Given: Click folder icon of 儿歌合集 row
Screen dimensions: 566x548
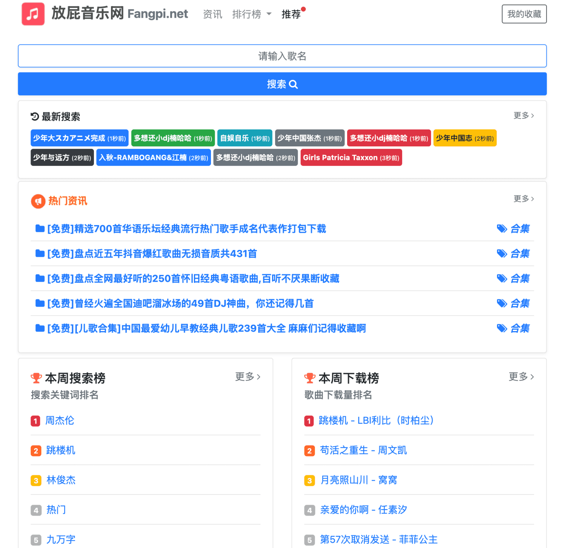Looking at the screenshot, I should click(x=40, y=328).
